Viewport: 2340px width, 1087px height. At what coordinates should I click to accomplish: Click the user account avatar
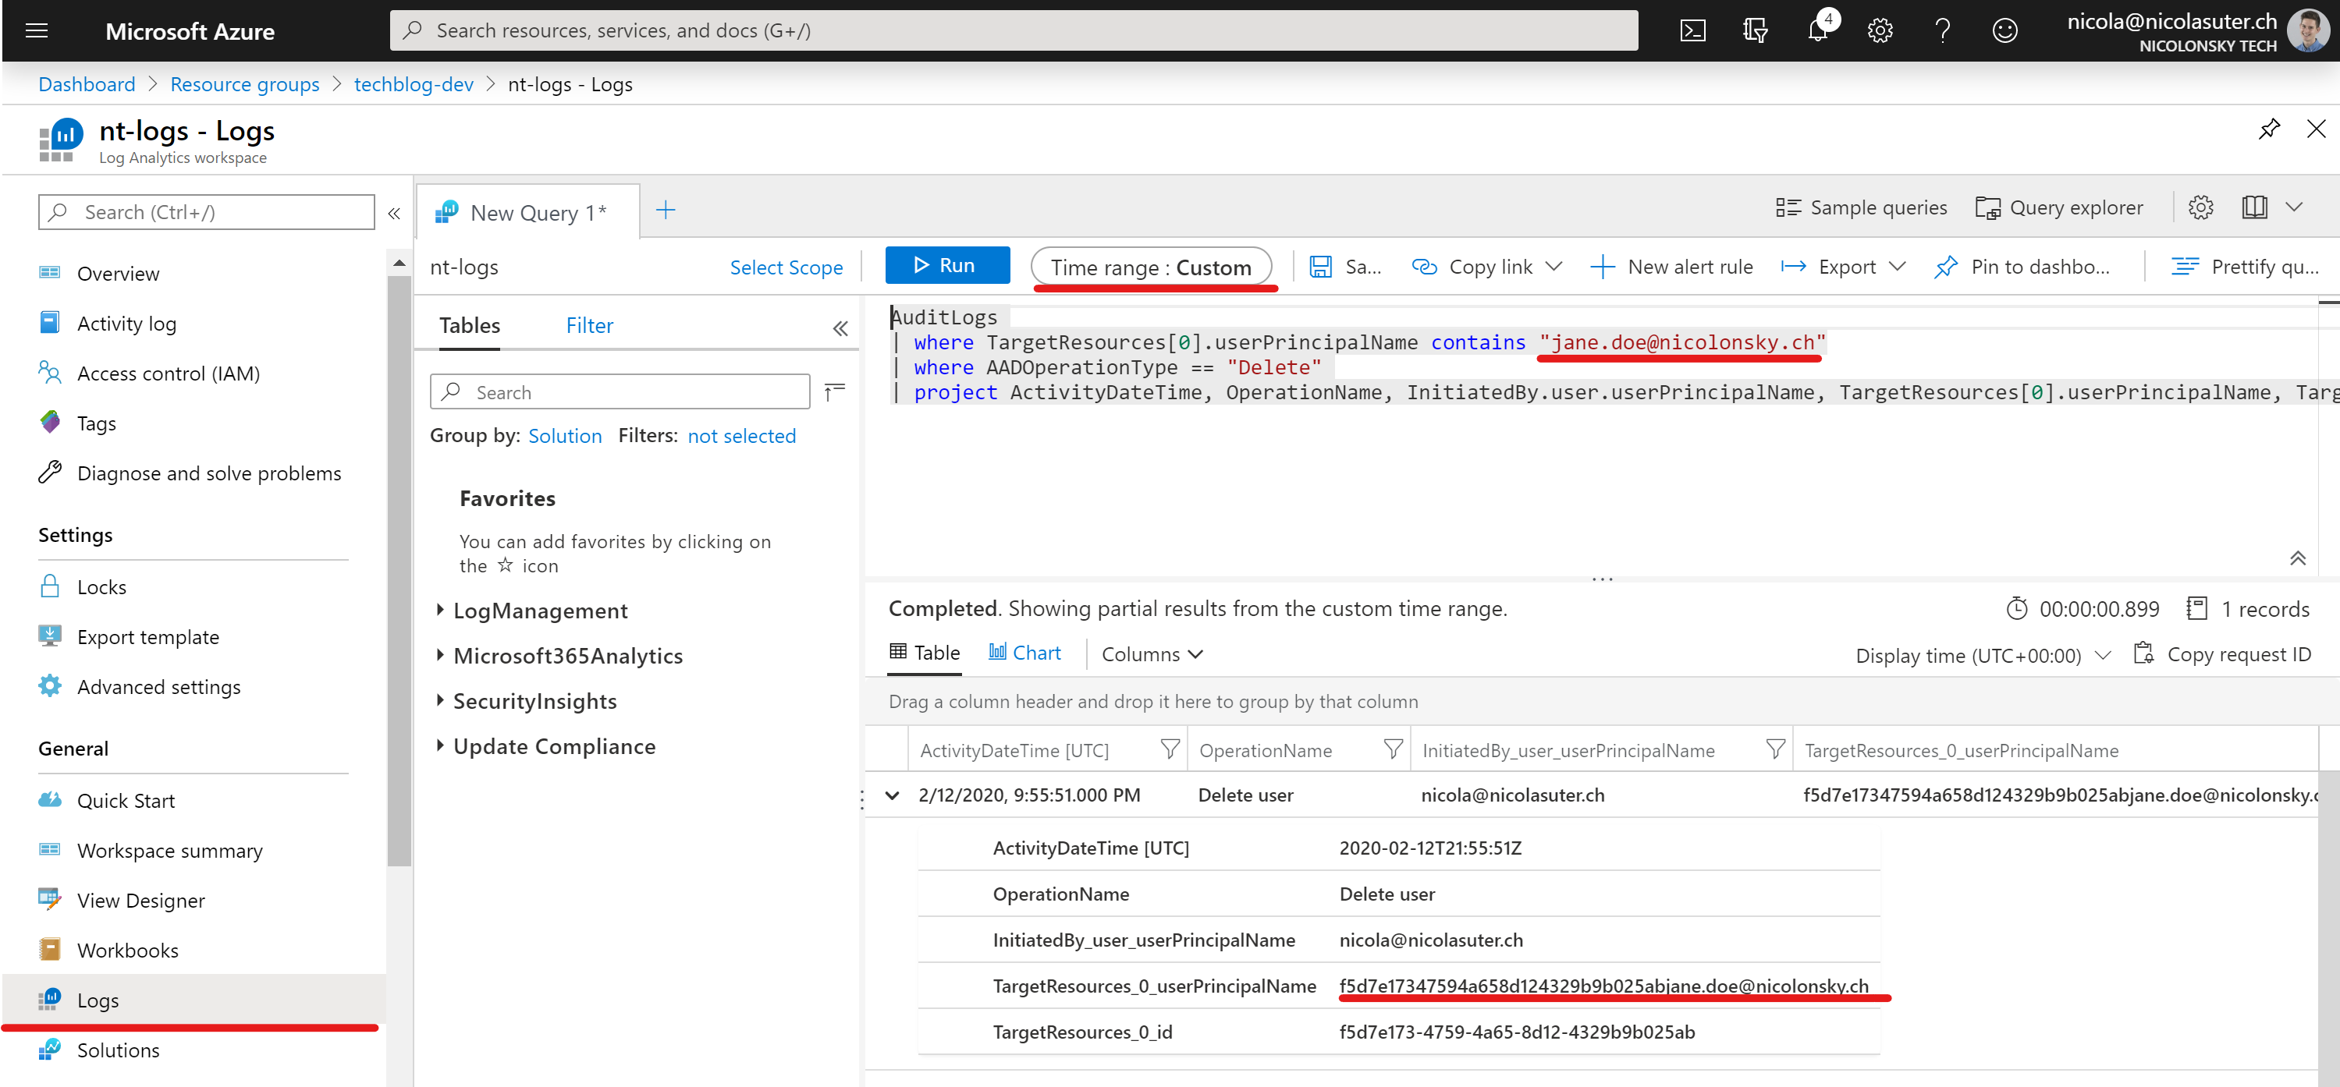2308,31
